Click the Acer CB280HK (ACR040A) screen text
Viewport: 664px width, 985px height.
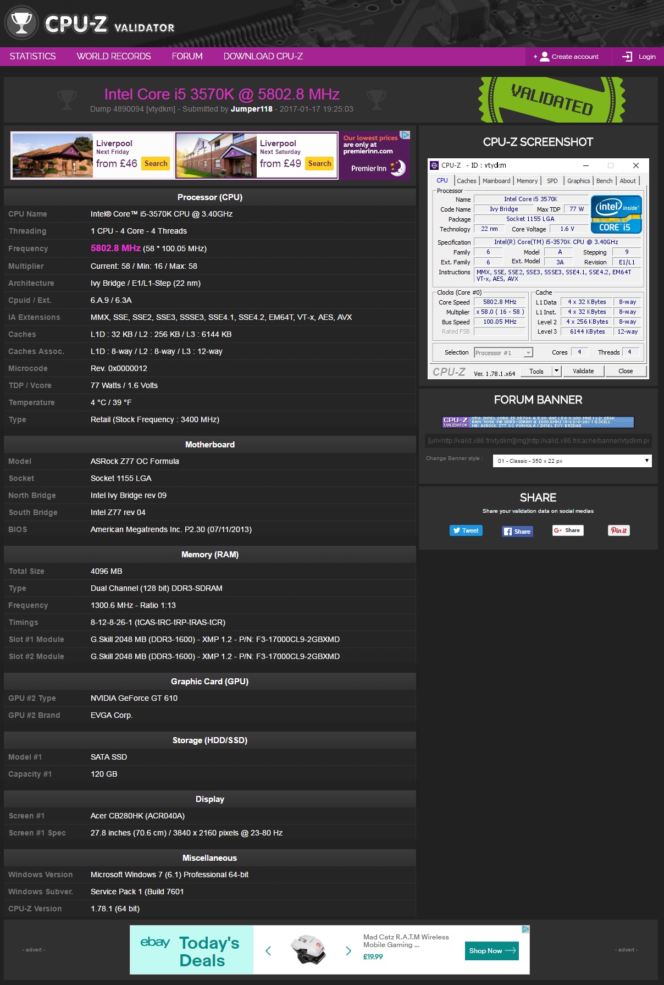[x=137, y=816]
